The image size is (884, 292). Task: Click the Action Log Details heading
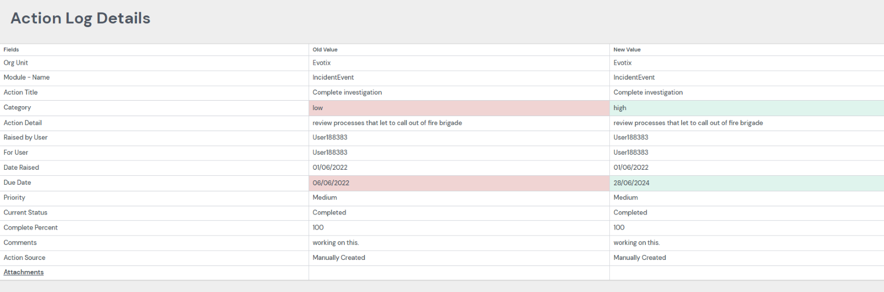81,18
